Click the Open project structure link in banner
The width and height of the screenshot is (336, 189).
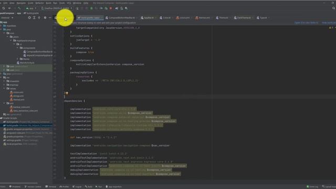click(x=306, y=23)
